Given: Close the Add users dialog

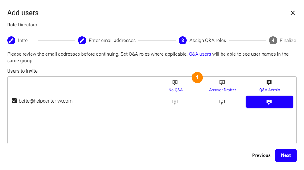Looking at the screenshot, I should point(293,13).
